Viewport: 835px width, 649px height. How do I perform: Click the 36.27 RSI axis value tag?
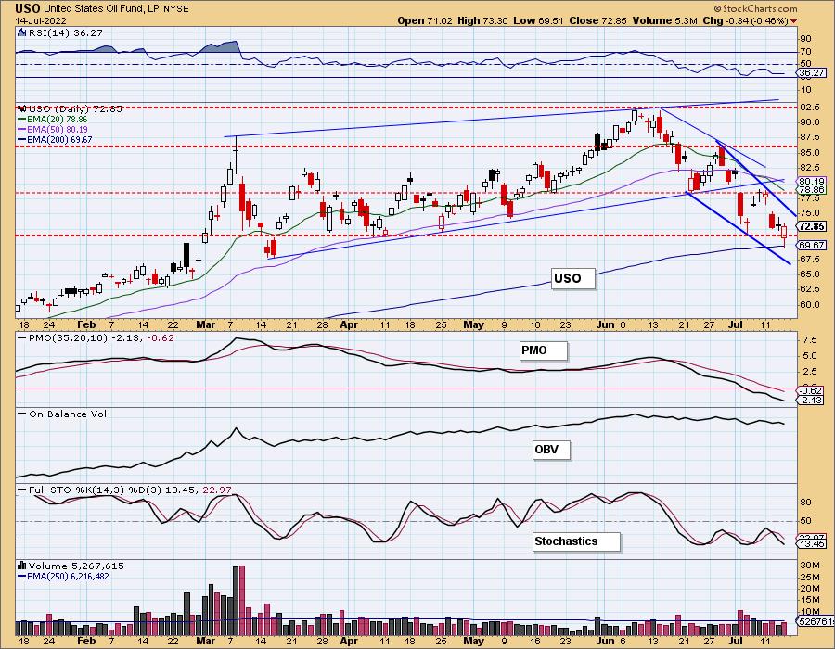click(x=812, y=72)
